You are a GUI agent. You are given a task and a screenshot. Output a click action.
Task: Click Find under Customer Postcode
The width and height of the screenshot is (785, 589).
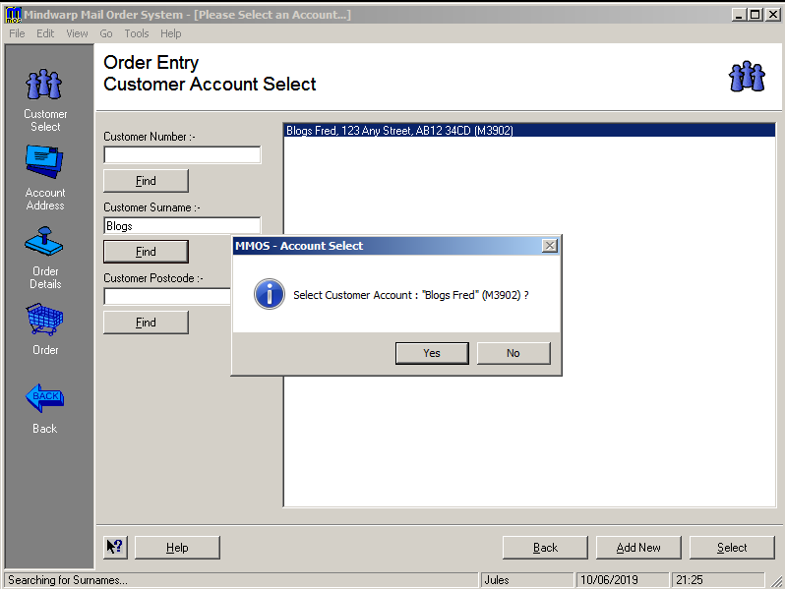(146, 323)
